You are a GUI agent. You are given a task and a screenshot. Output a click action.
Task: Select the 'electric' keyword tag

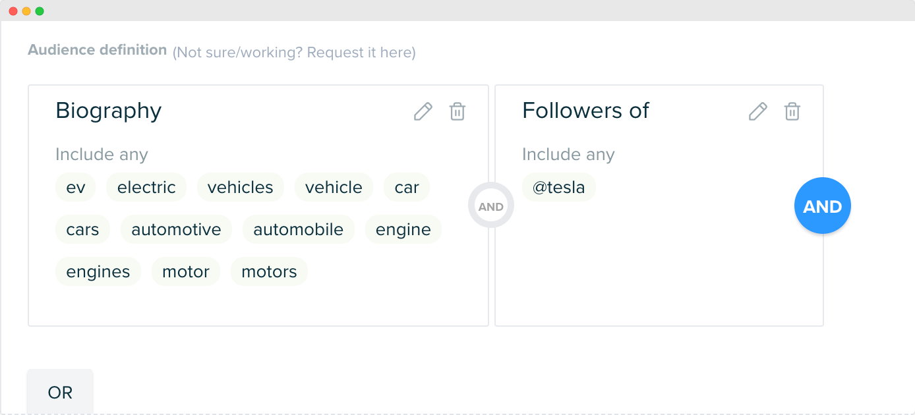pos(146,187)
